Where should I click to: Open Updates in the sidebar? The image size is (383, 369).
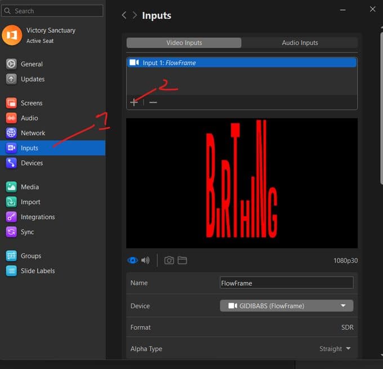(33, 79)
